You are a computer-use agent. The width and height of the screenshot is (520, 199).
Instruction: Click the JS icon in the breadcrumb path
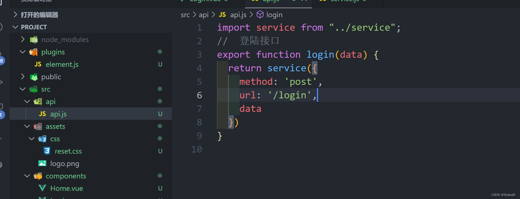(x=223, y=15)
